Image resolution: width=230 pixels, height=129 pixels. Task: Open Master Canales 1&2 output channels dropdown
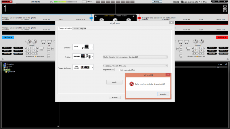coord(135,57)
